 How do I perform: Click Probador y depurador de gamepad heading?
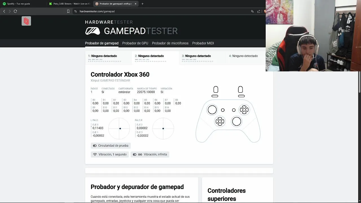(137, 187)
